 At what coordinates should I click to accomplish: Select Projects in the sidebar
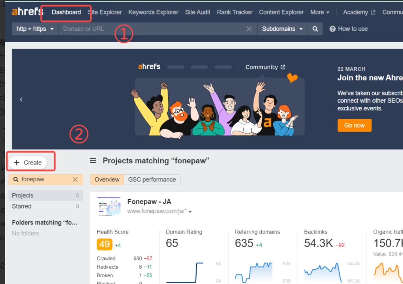46,196
